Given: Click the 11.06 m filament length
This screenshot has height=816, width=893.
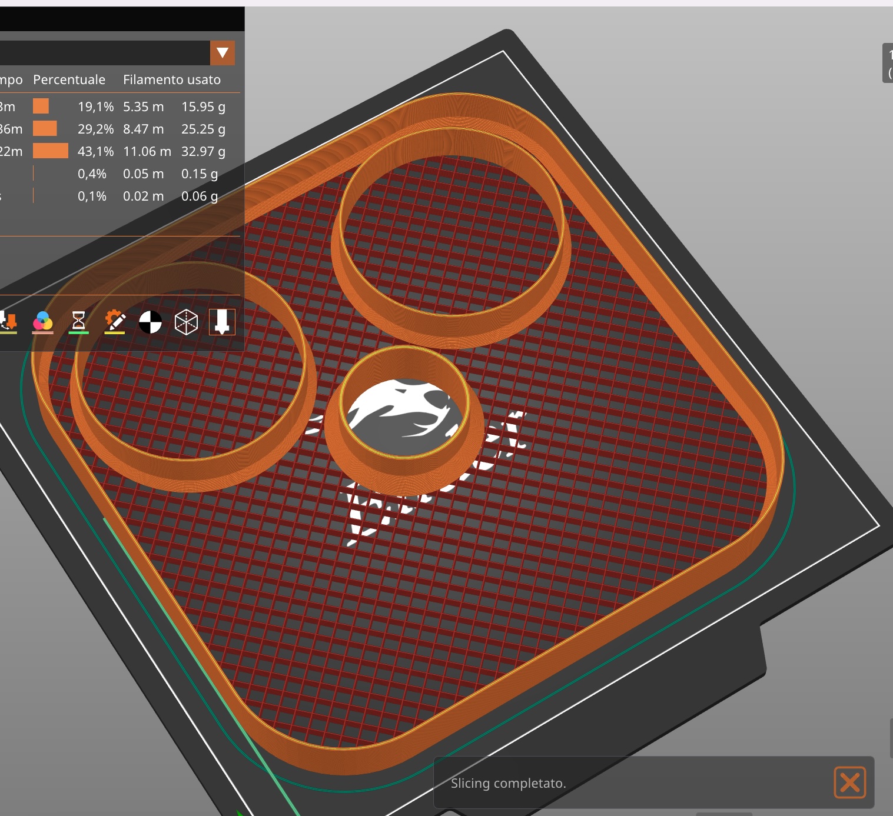Looking at the screenshot, I should pyautogui.click(x=147, y=151).
